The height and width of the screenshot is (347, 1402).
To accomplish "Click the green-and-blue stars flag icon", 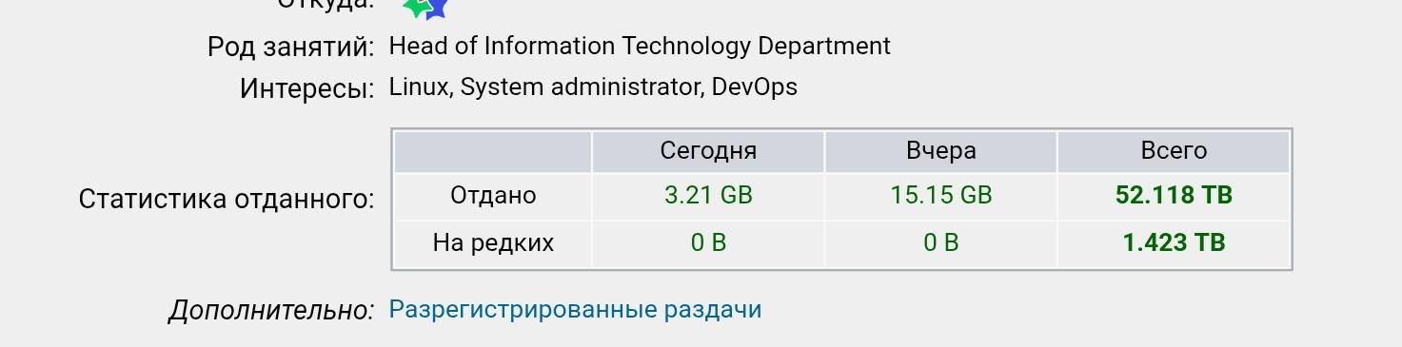I will point(425,9).
